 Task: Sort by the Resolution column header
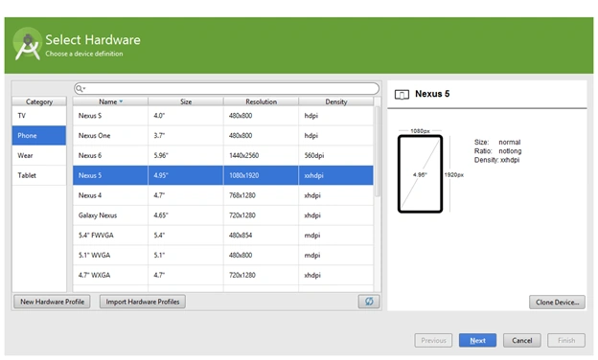261,101
